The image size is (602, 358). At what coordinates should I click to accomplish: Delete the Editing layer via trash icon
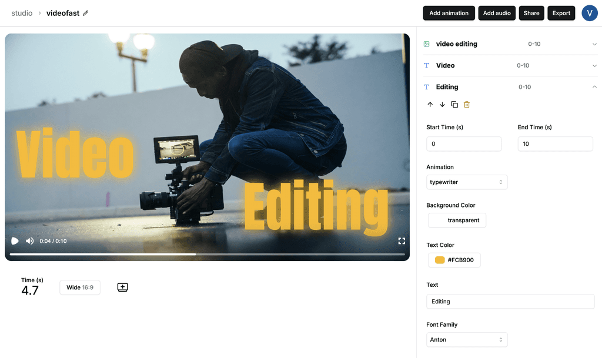point(466,104)
